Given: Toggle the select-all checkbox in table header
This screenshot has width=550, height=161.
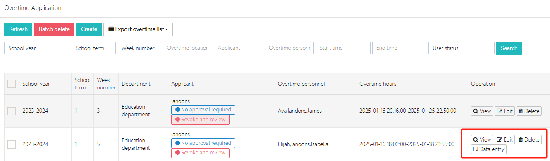Looking at the screenshot, I should (12, 84).
